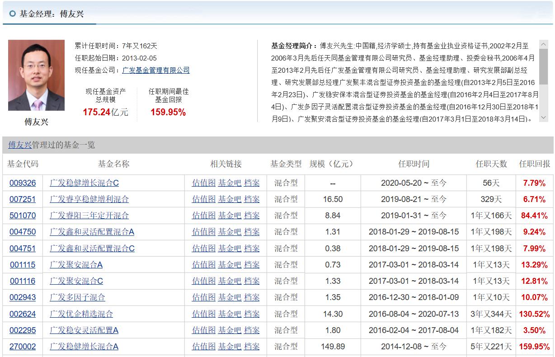
Task: Open fund code 004751
Action: click(23, 248)
